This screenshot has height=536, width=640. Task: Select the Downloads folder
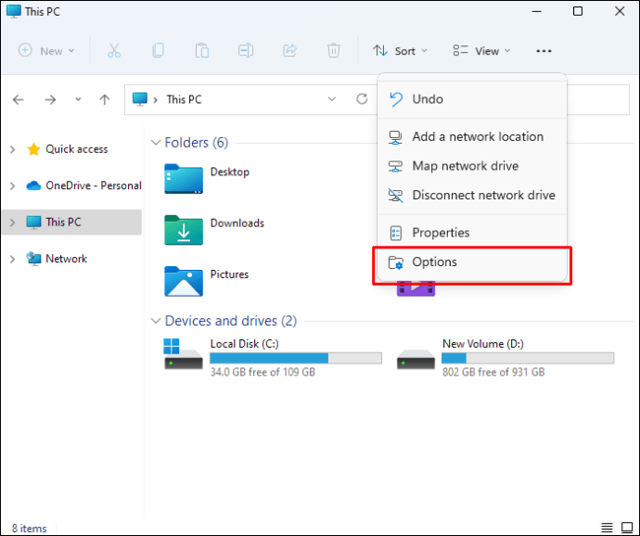click(x=214, y=228)
